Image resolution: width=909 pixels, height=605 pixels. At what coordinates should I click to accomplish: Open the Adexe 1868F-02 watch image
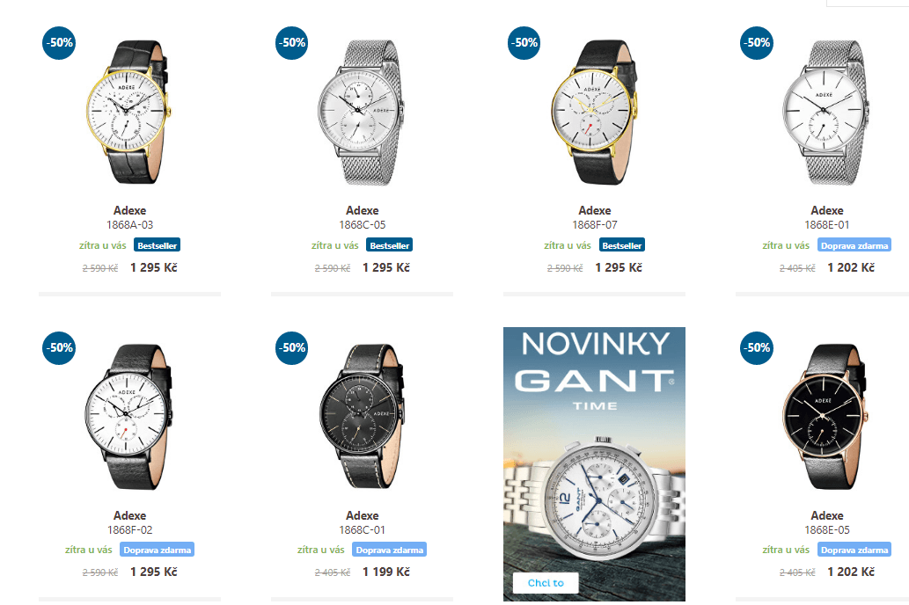[x=129, y=417]
